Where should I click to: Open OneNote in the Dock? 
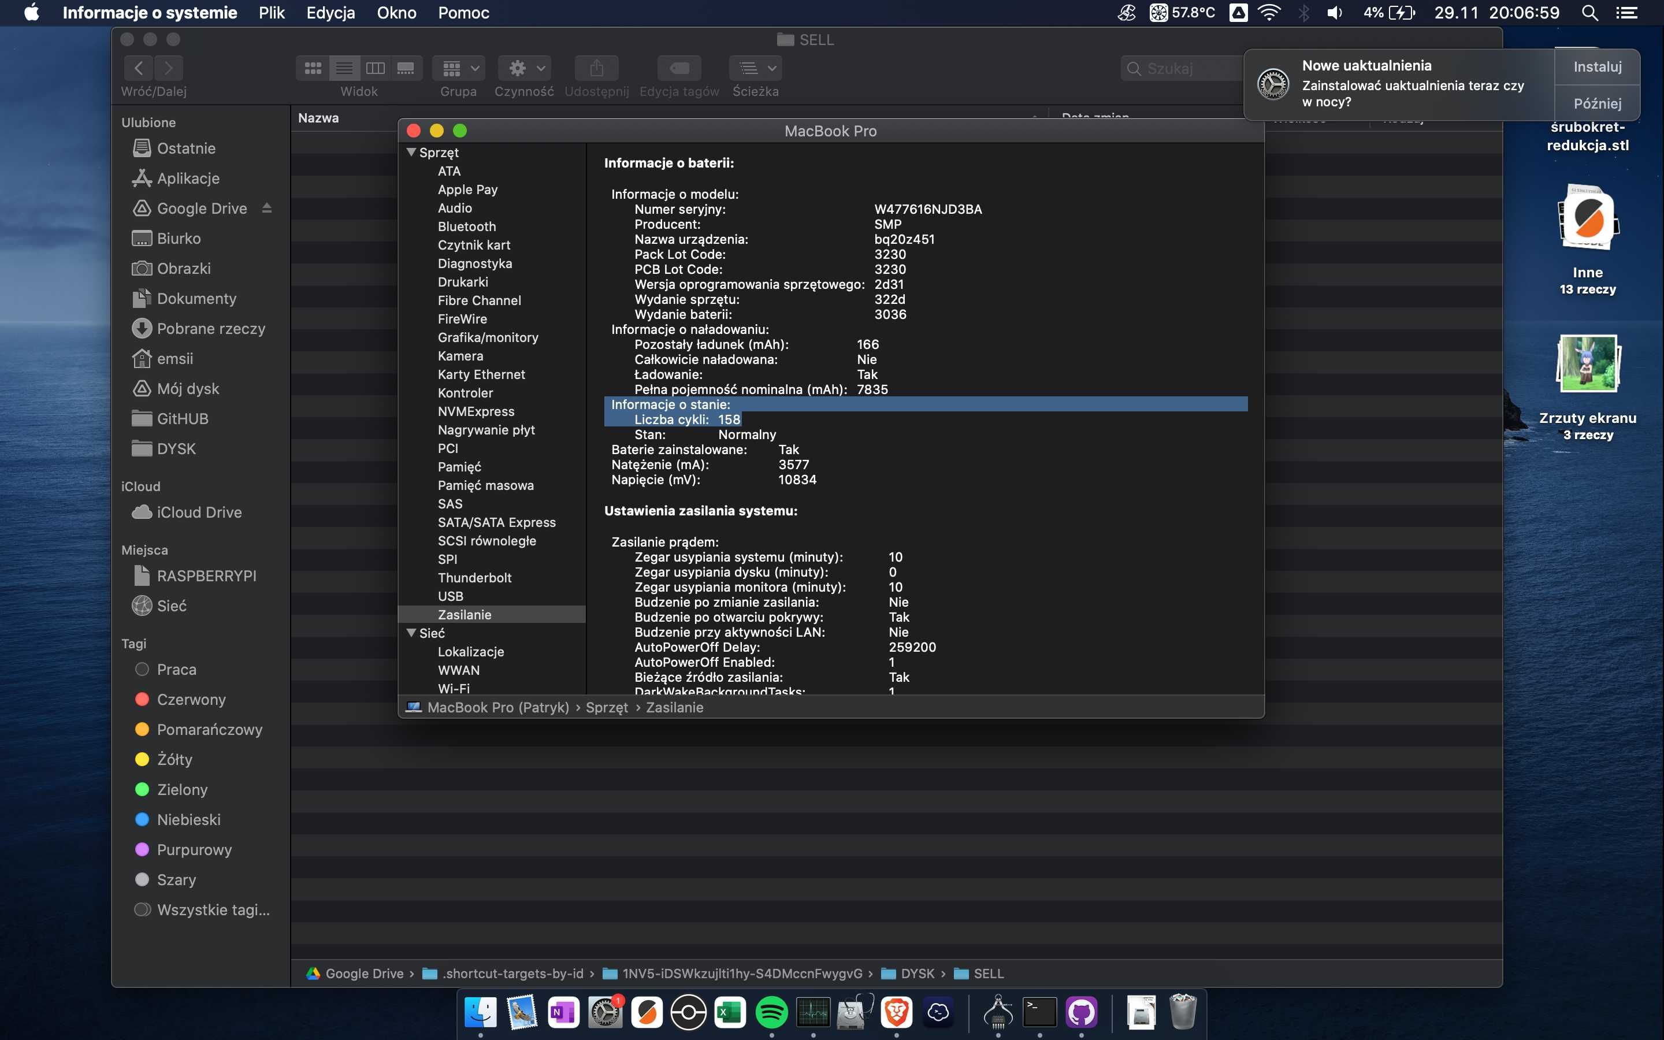[563, 1012]
